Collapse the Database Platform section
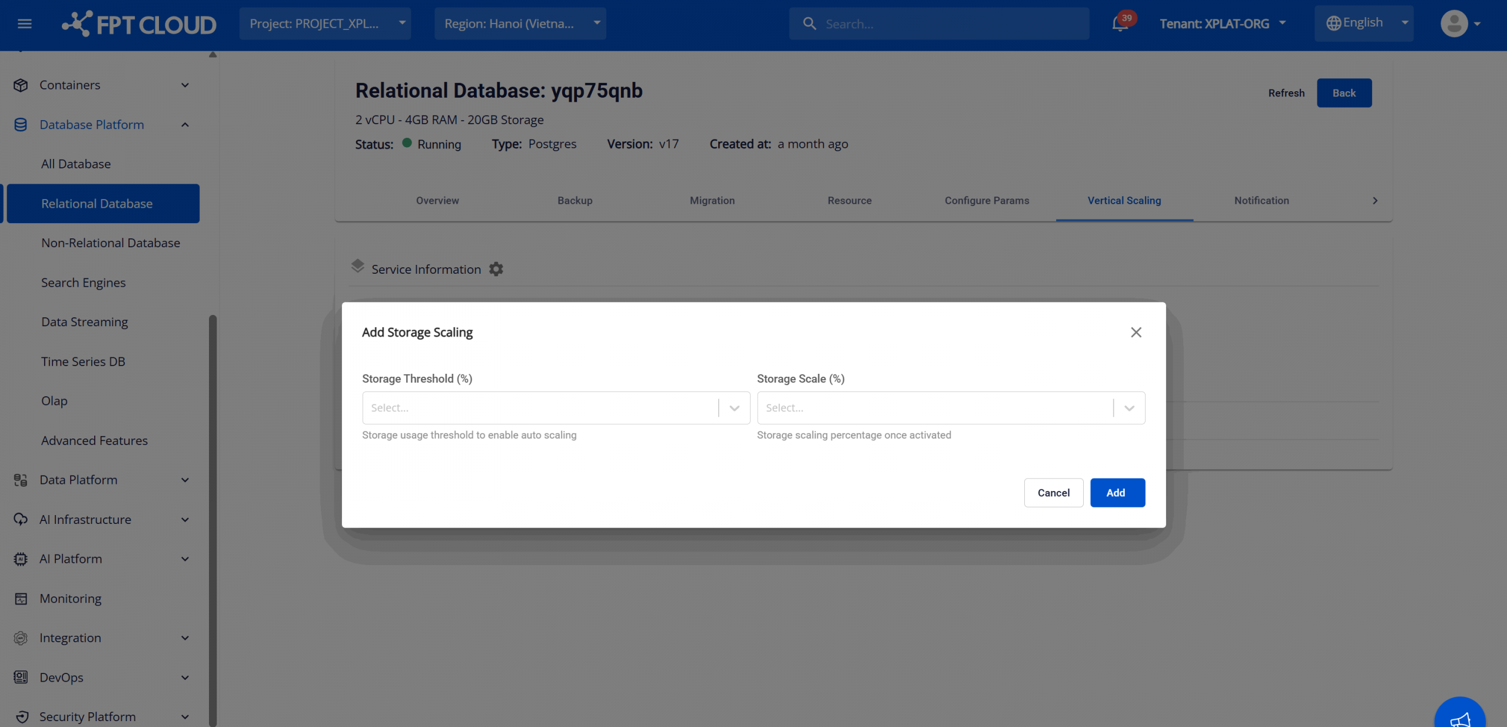This screenshot has width=1507, height=727. 185,125
